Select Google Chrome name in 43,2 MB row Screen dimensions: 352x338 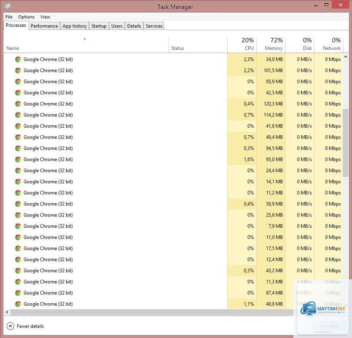coord(48,270)
